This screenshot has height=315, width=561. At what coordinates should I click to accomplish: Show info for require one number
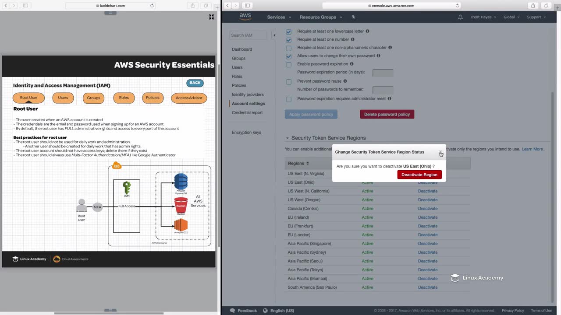click(x=353, y=39)
